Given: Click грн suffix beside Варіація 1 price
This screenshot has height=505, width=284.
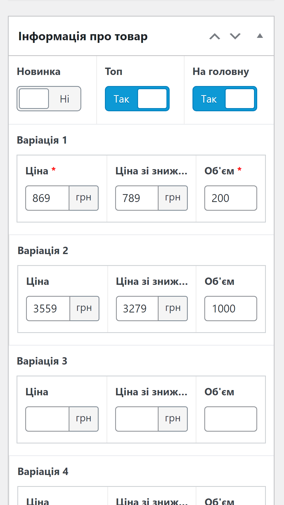Looking at the screenshot, I should 84,198.
